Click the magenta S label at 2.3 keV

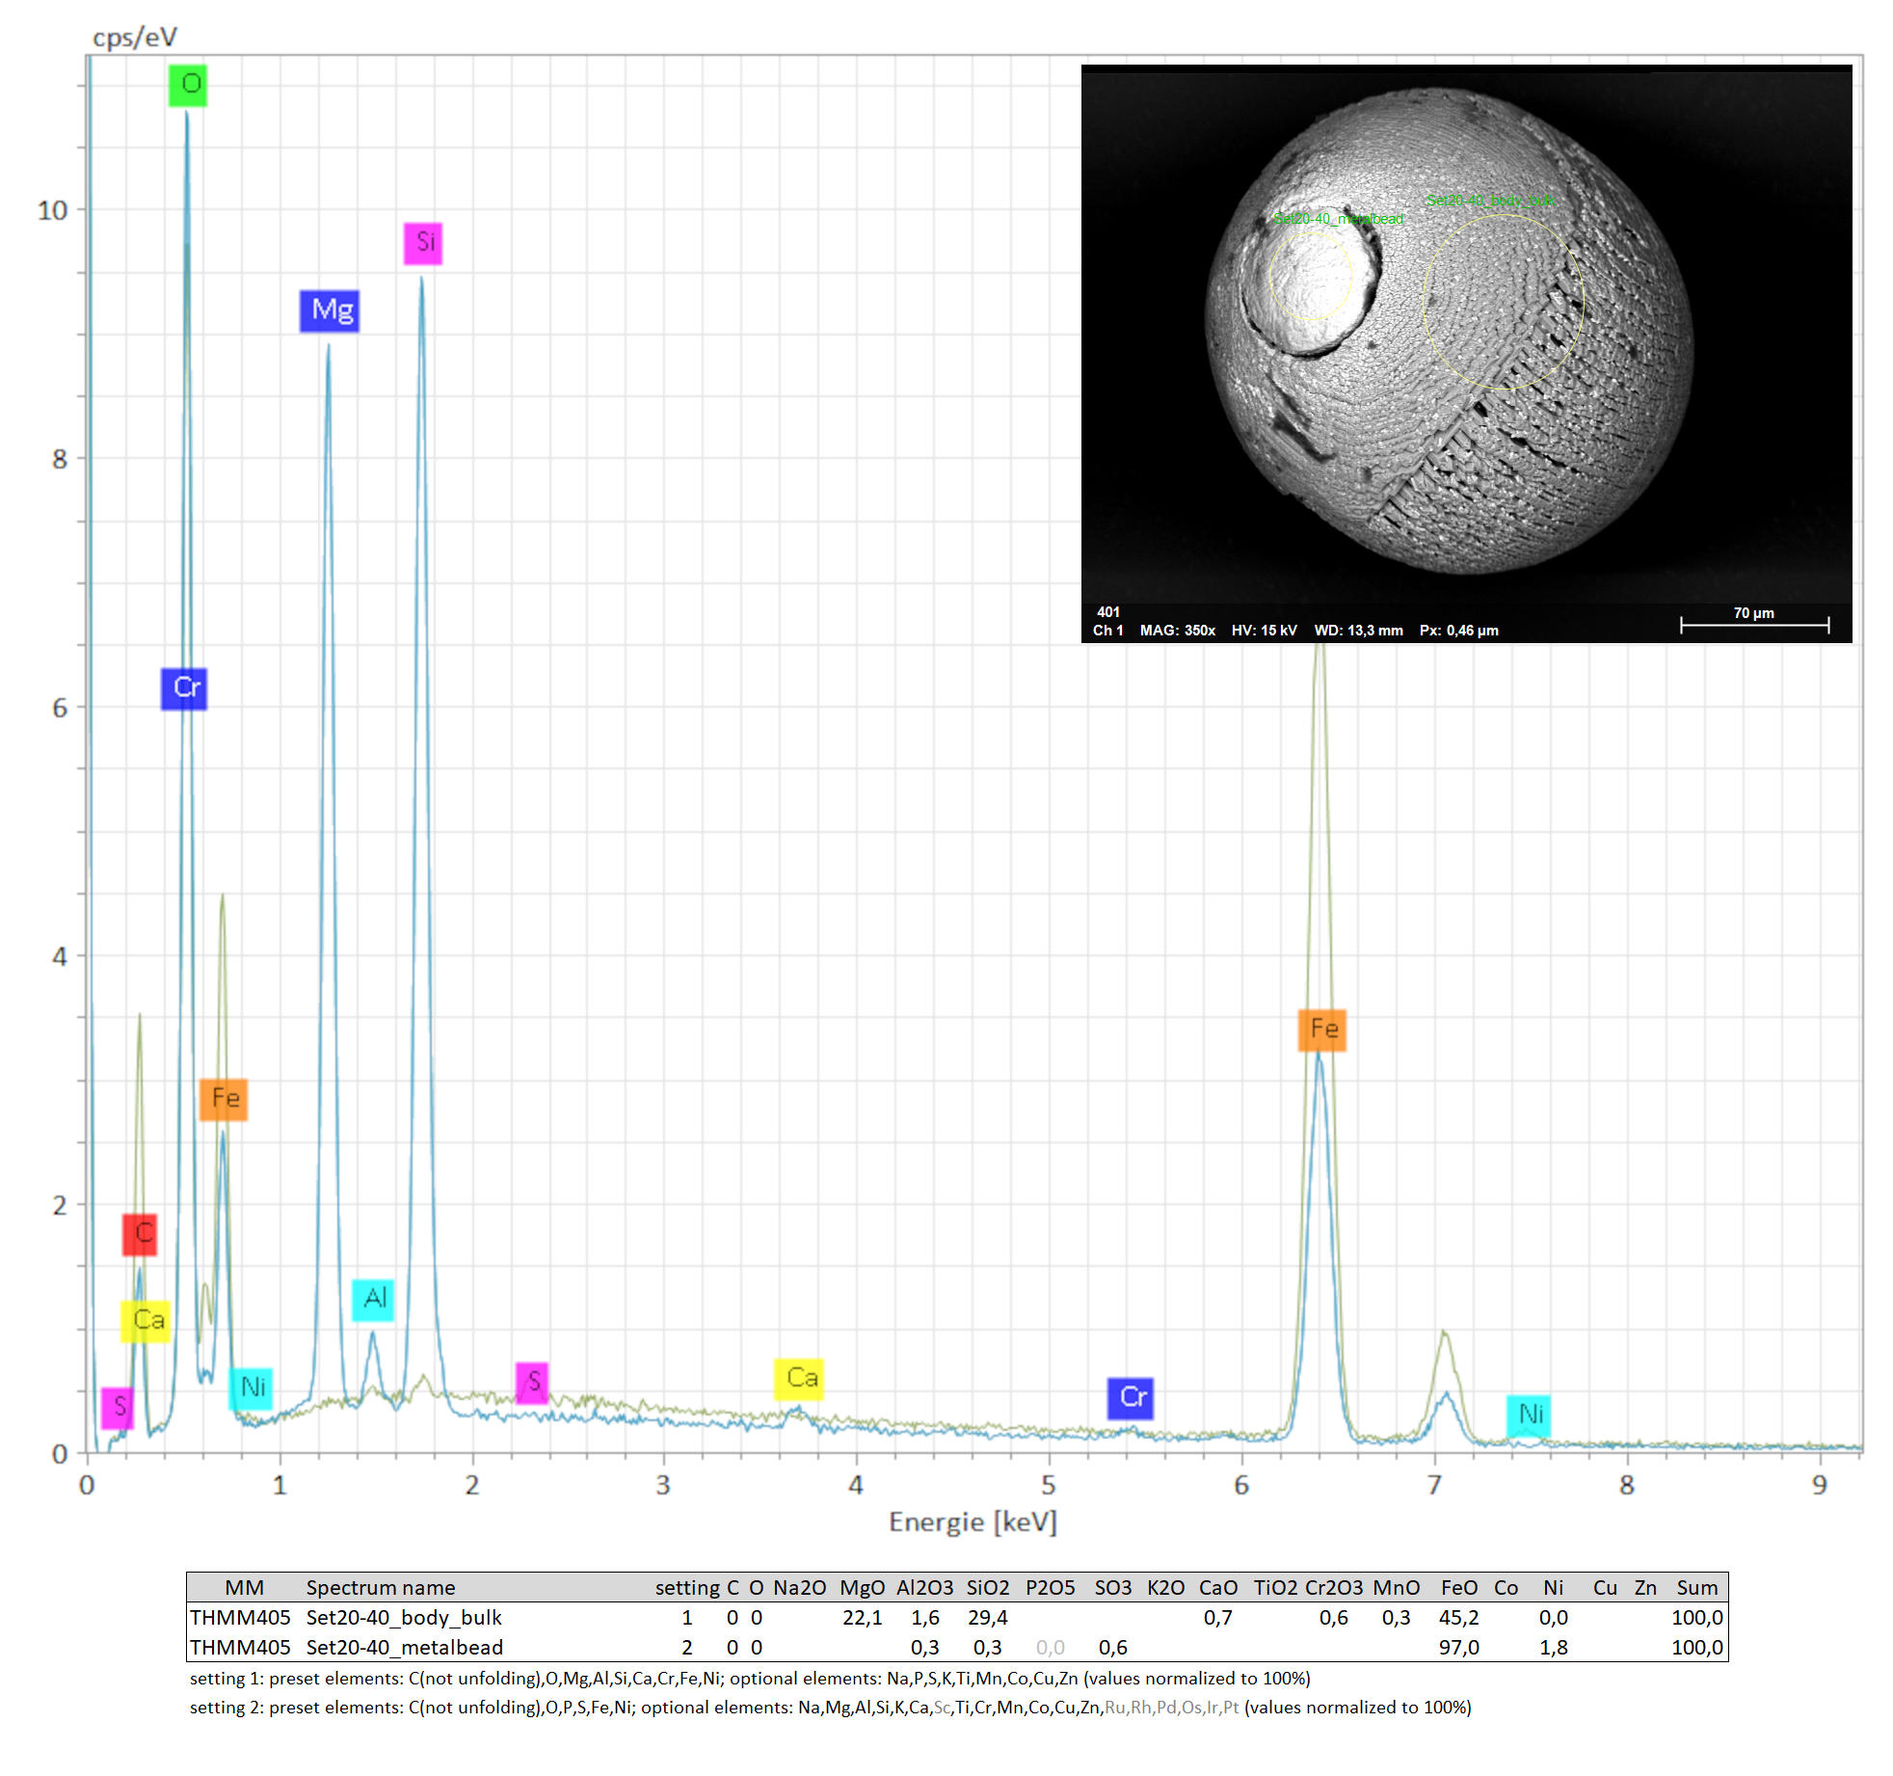point(532,1383)
